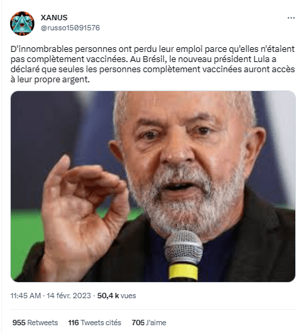Screen dimensions: 302x334
Task: Click the 955 retweet number
Action: [19, 323]
